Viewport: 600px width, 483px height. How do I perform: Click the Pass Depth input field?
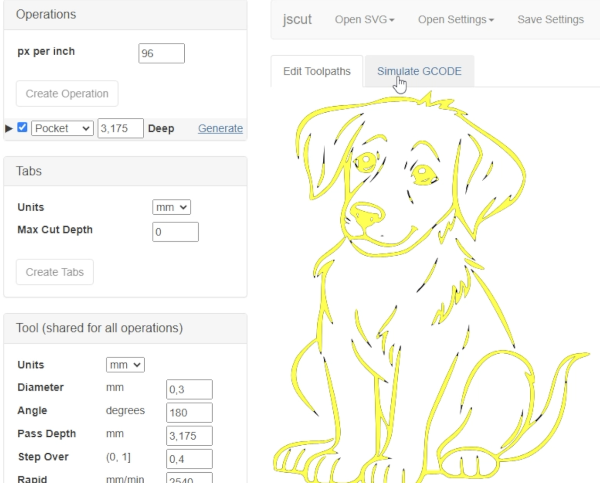click(189, 436)
